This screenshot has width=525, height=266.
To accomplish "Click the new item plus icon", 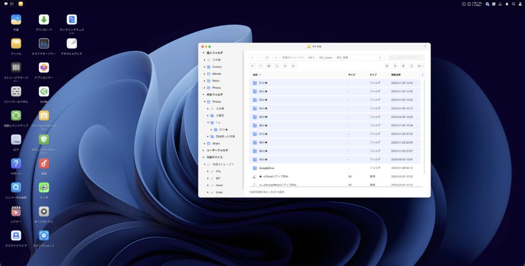I will 252,66.
